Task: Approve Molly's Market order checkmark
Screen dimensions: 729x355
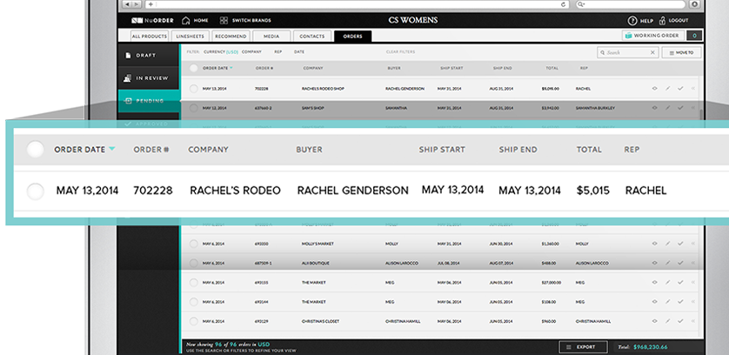Action: coord(680,244)
